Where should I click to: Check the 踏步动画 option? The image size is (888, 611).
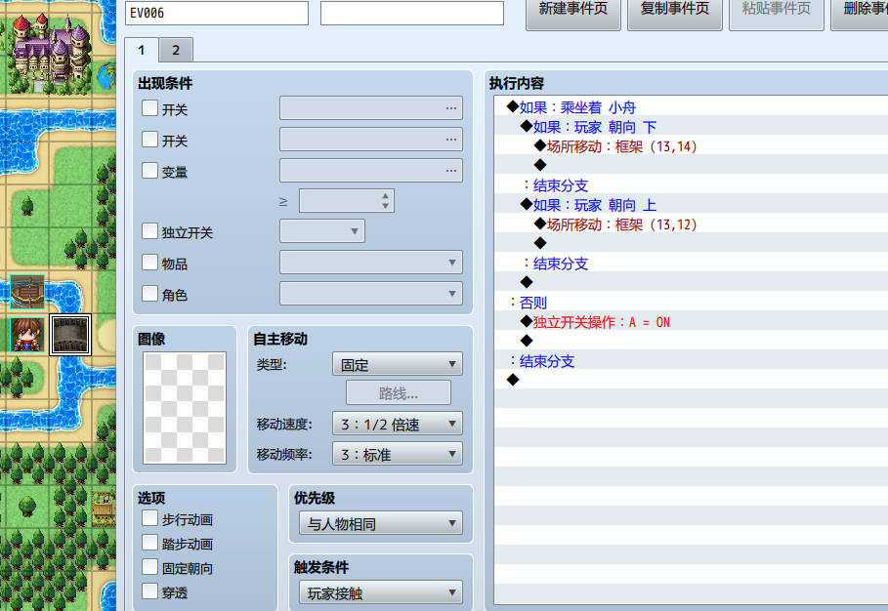coord(149,542)
